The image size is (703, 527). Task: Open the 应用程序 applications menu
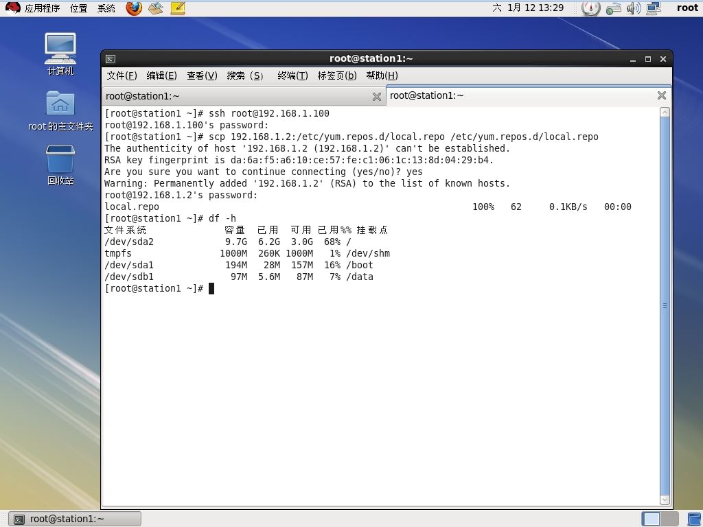42,8
